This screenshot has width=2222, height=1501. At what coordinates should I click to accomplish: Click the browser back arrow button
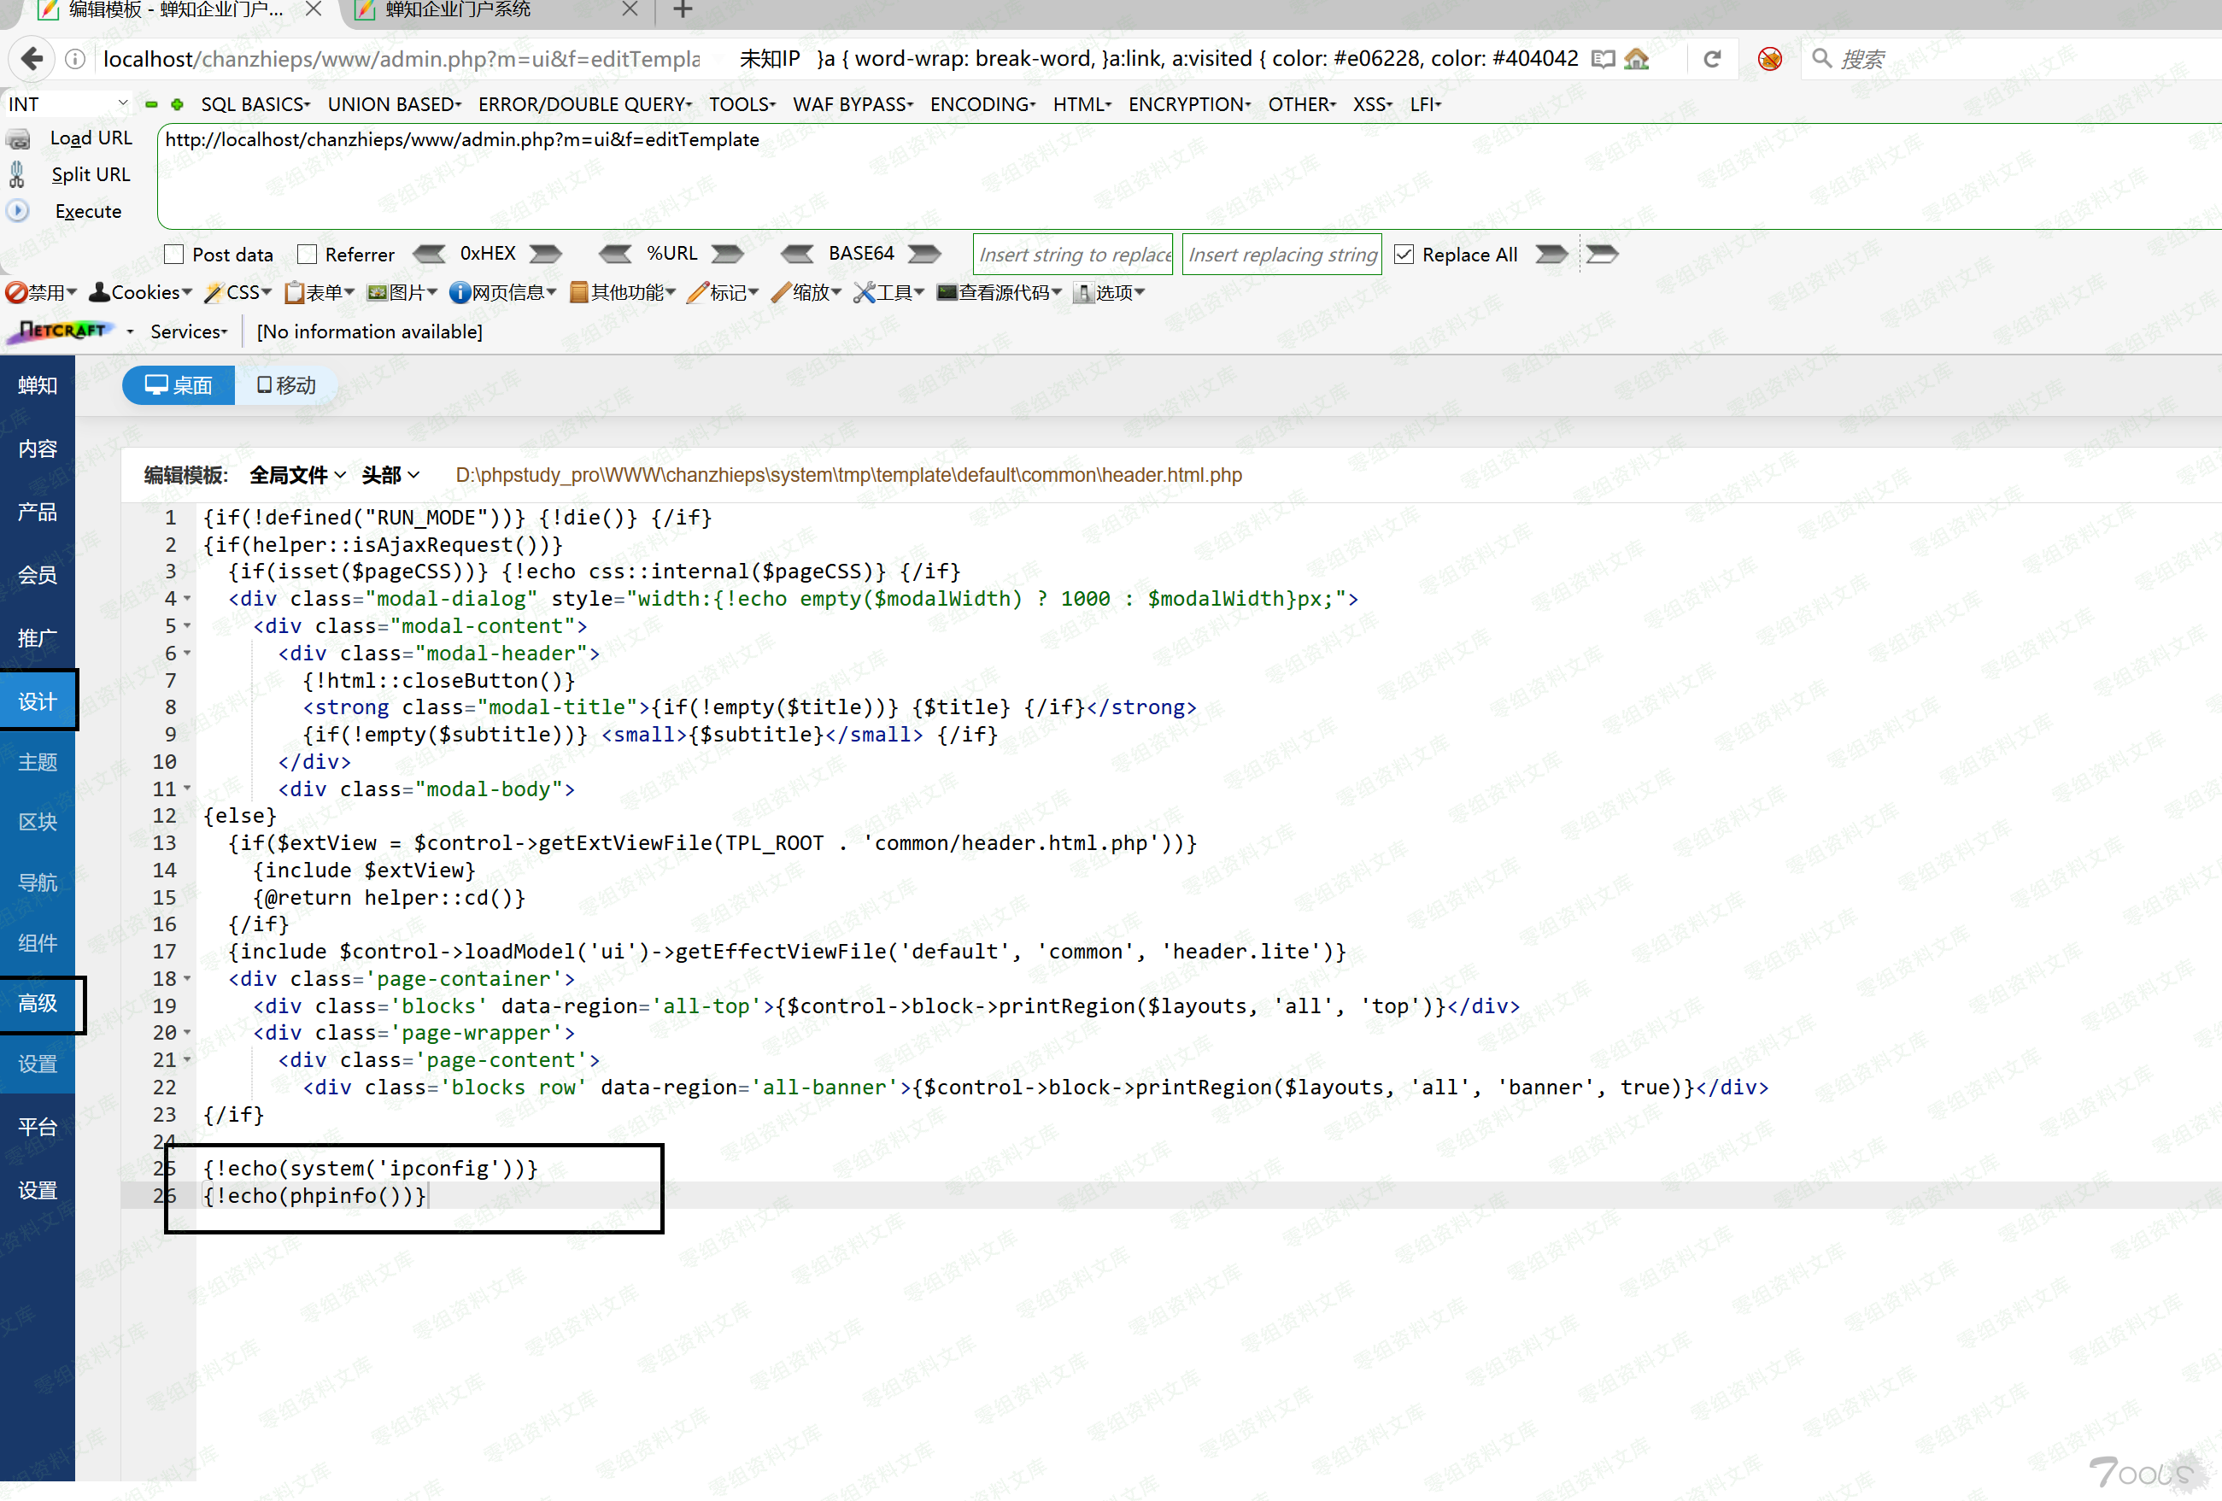(32, 59)
